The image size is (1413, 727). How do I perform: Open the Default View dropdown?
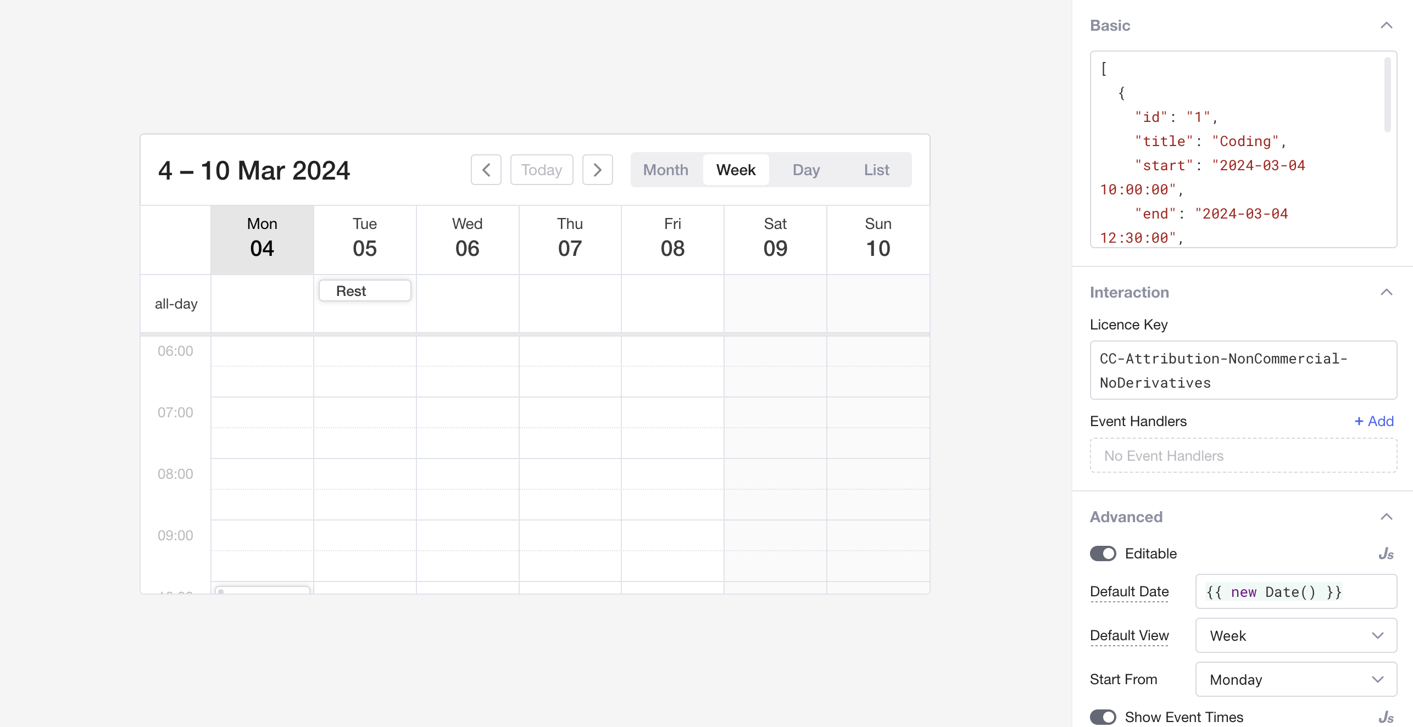point(1296,635)
